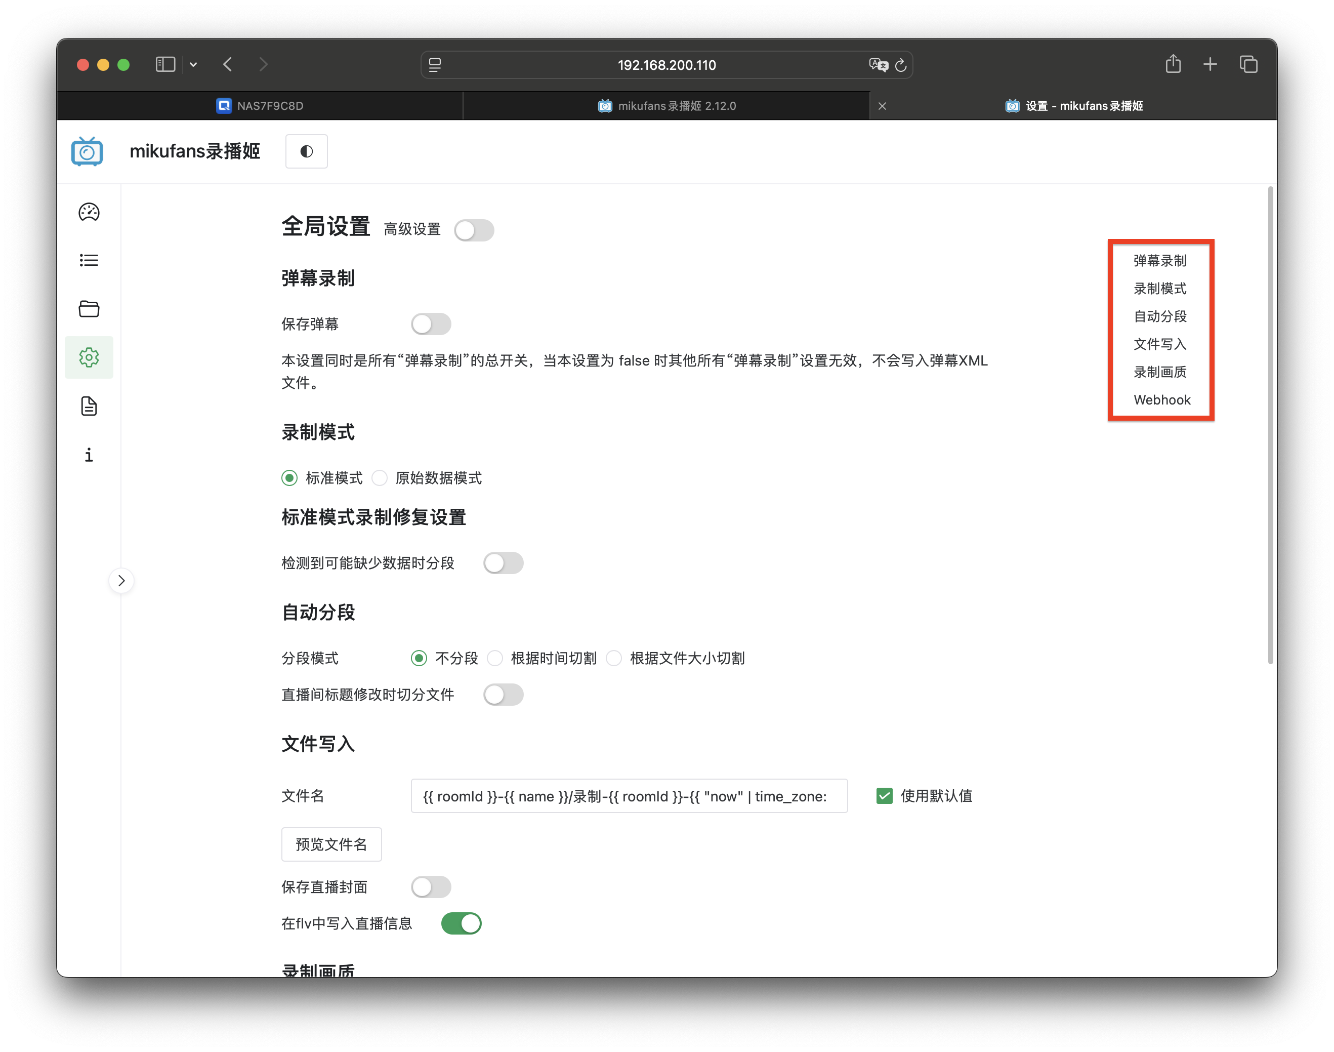The width and height of the screenshot is (1334, 1052).
Task: Jump to Webhook in the anchor menu
Action: click(1161, 400)
